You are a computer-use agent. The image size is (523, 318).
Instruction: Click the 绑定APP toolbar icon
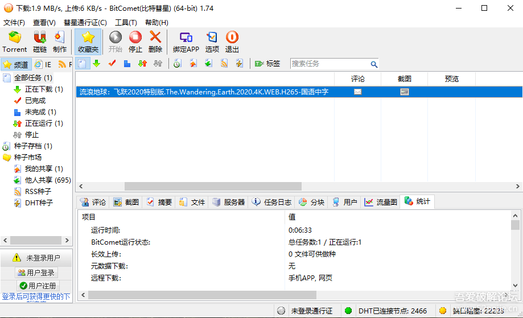186,42
